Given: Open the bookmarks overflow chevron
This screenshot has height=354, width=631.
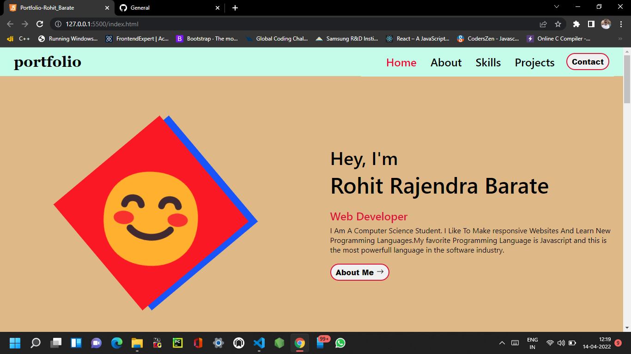Looking at the screenshot, I should [x=620, y=39].
